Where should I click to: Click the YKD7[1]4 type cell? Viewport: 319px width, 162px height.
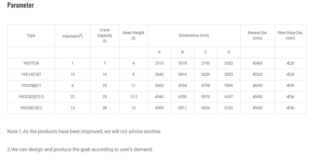(31, 63)
